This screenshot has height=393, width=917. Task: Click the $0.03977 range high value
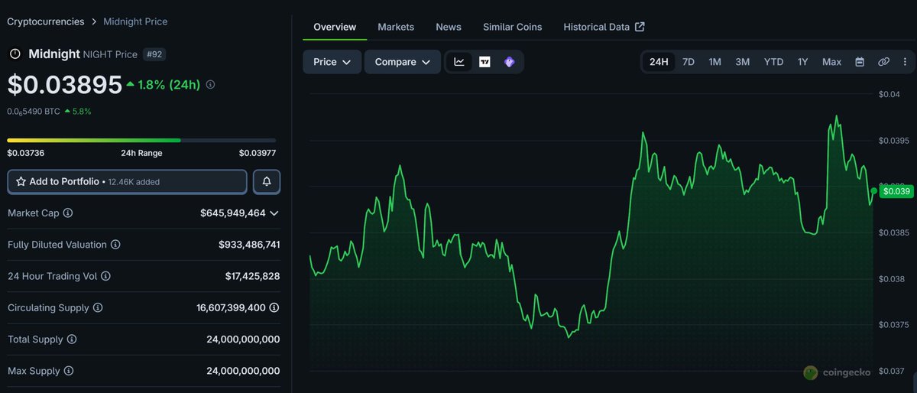point(258,153)
